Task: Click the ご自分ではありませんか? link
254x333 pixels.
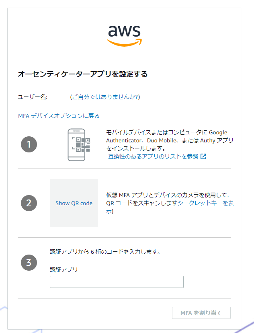Action: tap(105, 97)
